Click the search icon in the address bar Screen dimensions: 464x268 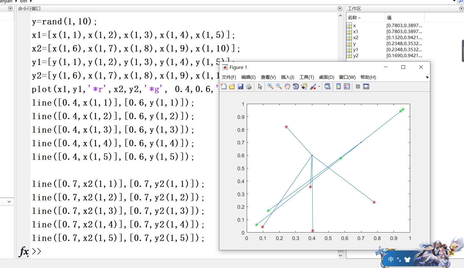pyautogui.click(x=461, y=1)
